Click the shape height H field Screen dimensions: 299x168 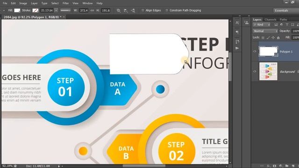pyautogui.click(x=106, y=10)
